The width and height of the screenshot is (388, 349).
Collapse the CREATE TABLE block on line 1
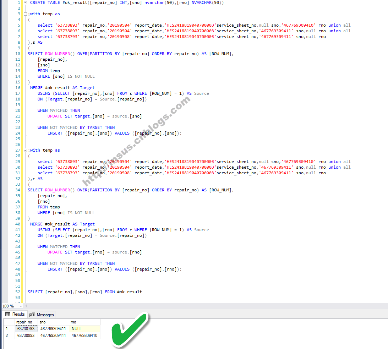(x=25, y=2)
